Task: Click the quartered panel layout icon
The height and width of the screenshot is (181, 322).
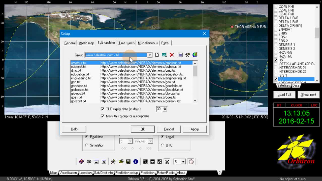Action: coord(160,162)
